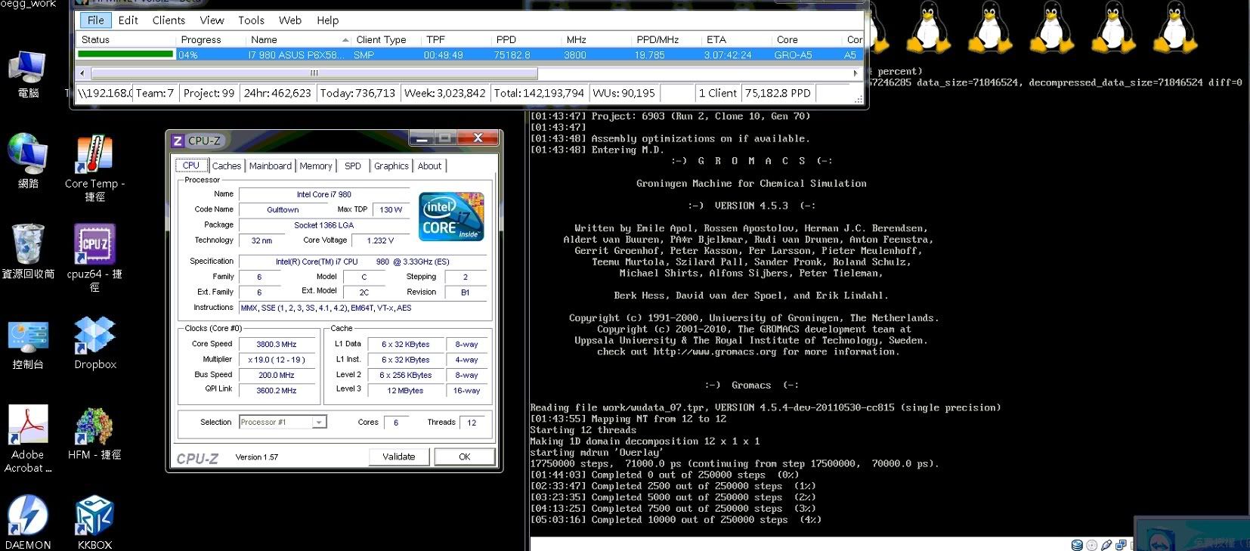
Task: Open the File menu in HFM.NET
Action: click(x=96, y=20)
